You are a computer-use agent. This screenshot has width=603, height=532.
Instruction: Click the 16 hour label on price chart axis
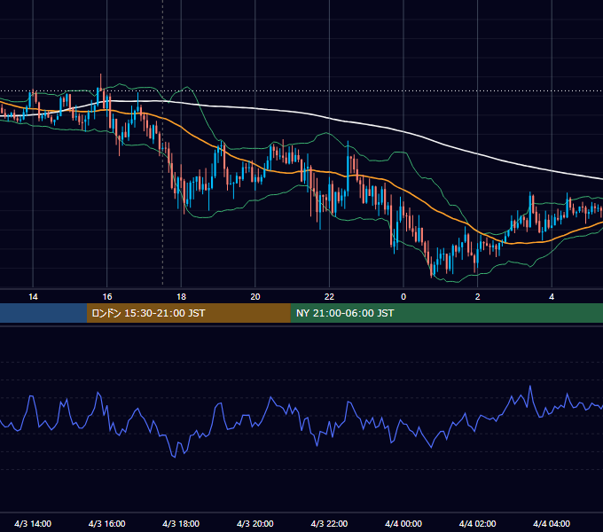click(x=107, y=297)
